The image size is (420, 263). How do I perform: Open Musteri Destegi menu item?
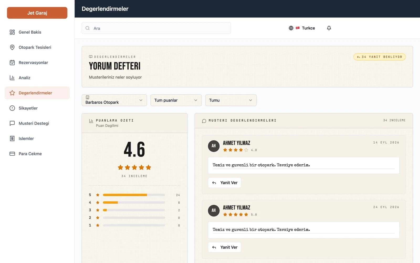point(37,123)
